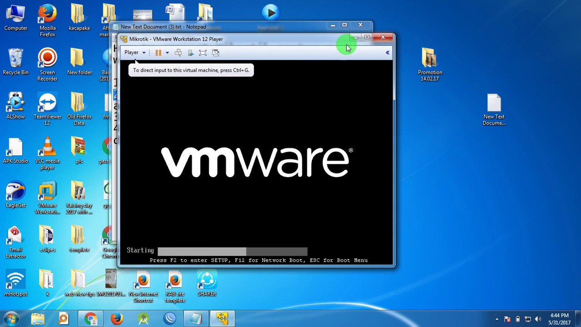Select web view tips folder
Screen dimensions: 581x327
(79, 283)
